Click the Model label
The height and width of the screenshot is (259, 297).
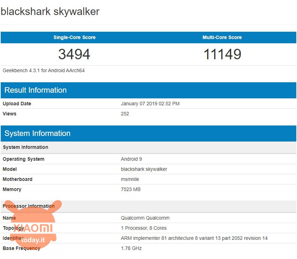10,169
